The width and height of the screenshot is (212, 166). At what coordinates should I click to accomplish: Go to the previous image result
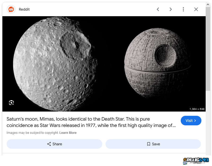[x=158, y=9]
